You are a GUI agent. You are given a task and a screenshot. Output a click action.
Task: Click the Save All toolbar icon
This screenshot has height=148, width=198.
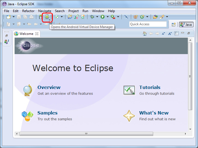25,17
